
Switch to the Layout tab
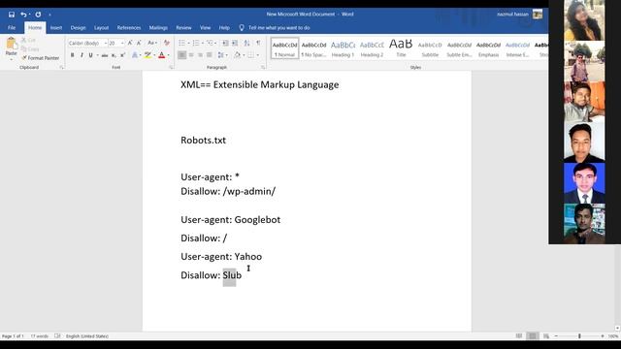101,28
